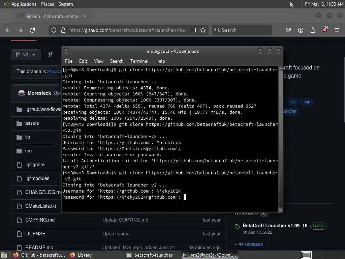
Task: Click the terminal window menu button
Action: [x=66, y=51]
